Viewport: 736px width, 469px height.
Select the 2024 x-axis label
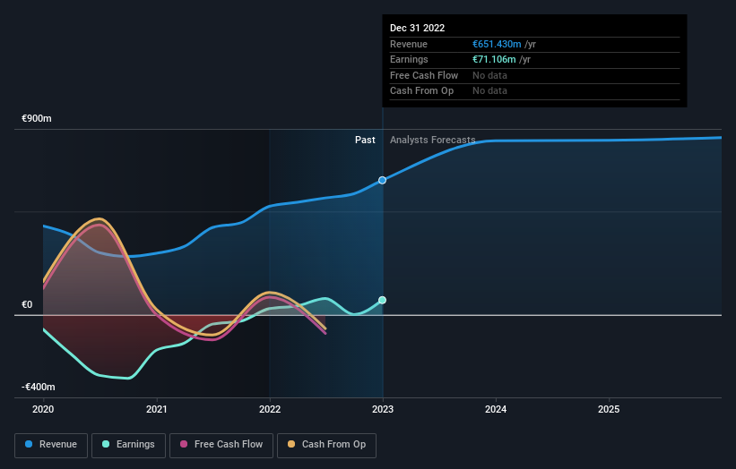[x=496, y=409]
